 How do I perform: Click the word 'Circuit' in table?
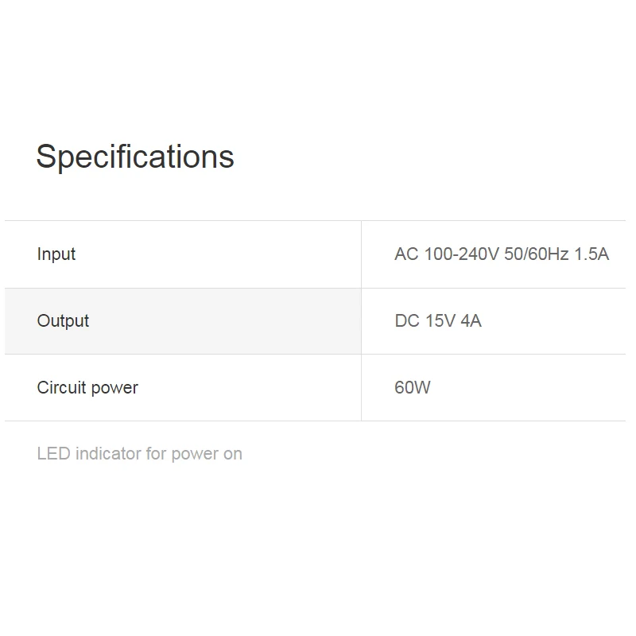pyautogui.click(x=60, y=388)
